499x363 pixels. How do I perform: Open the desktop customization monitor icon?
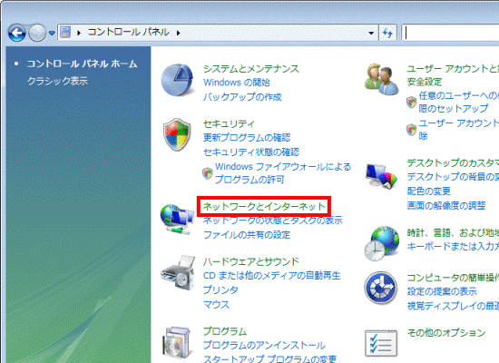pos(381,176)
